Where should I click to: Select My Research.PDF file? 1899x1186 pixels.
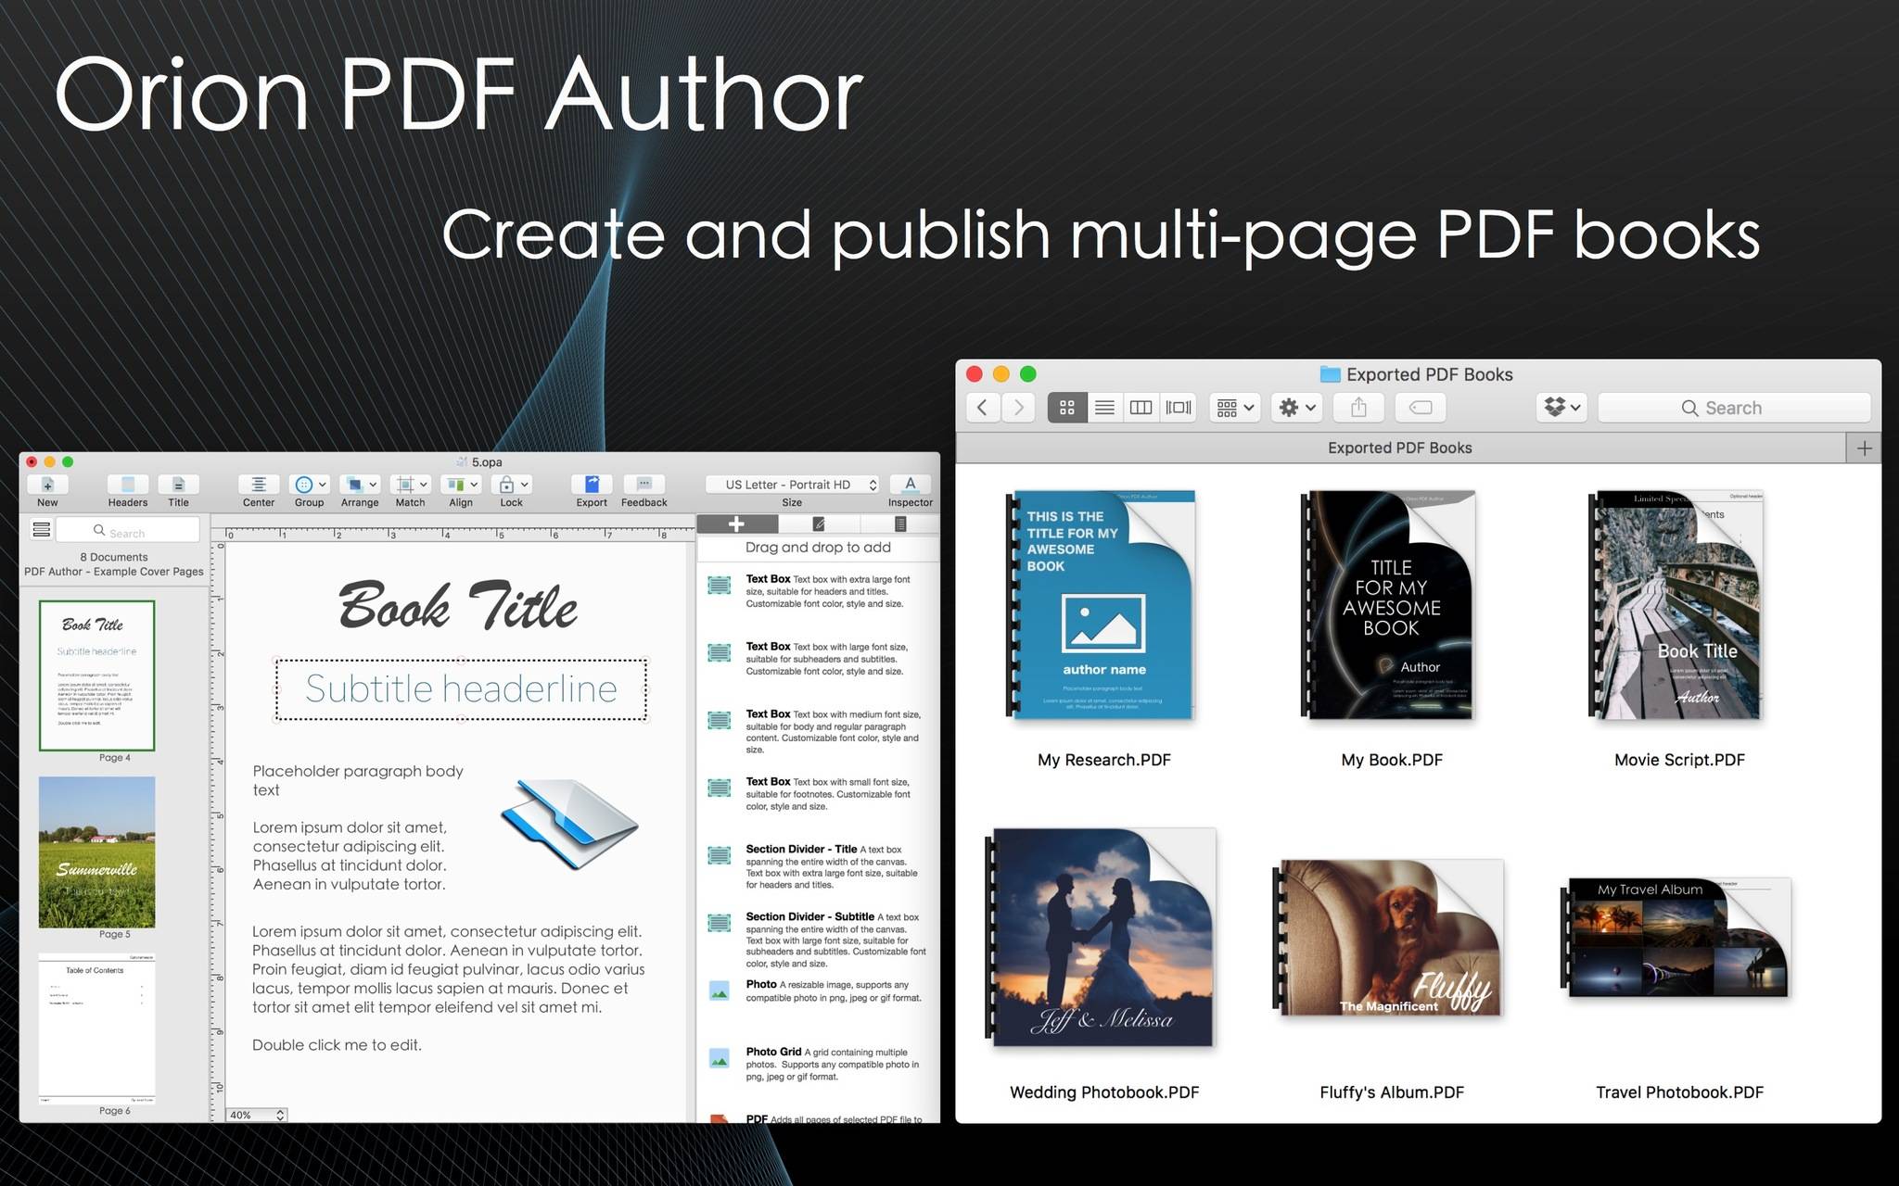tap(1103, 607)
